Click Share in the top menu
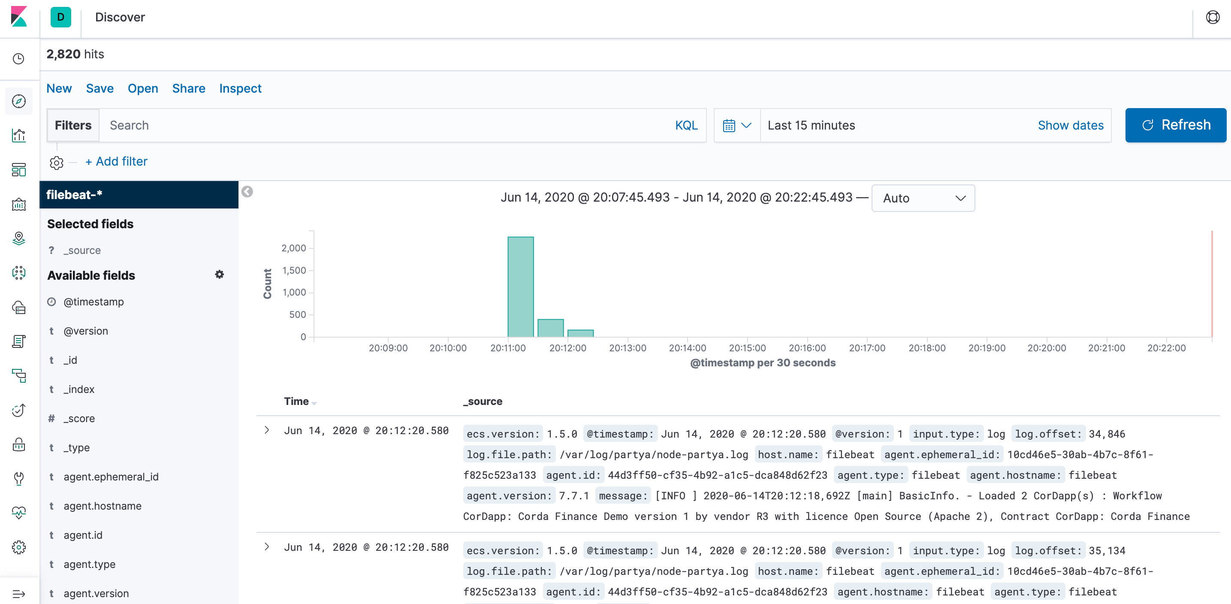This screenshot has width=1231, height=604. pyautogui.click(x=188, y=88)
